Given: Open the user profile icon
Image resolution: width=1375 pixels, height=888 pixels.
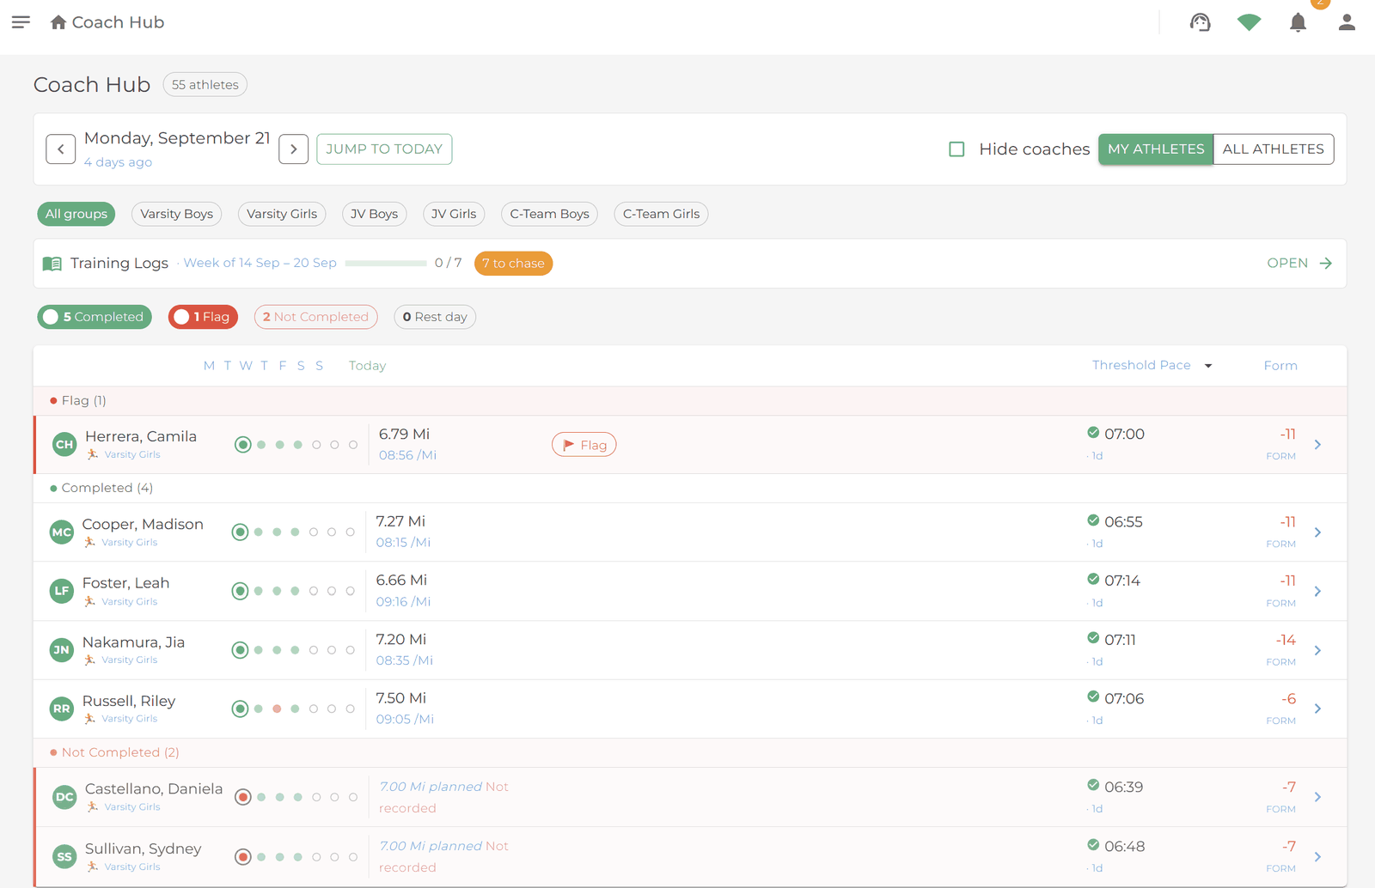Looking at the screenshot, I should [x=1347, y=22].
